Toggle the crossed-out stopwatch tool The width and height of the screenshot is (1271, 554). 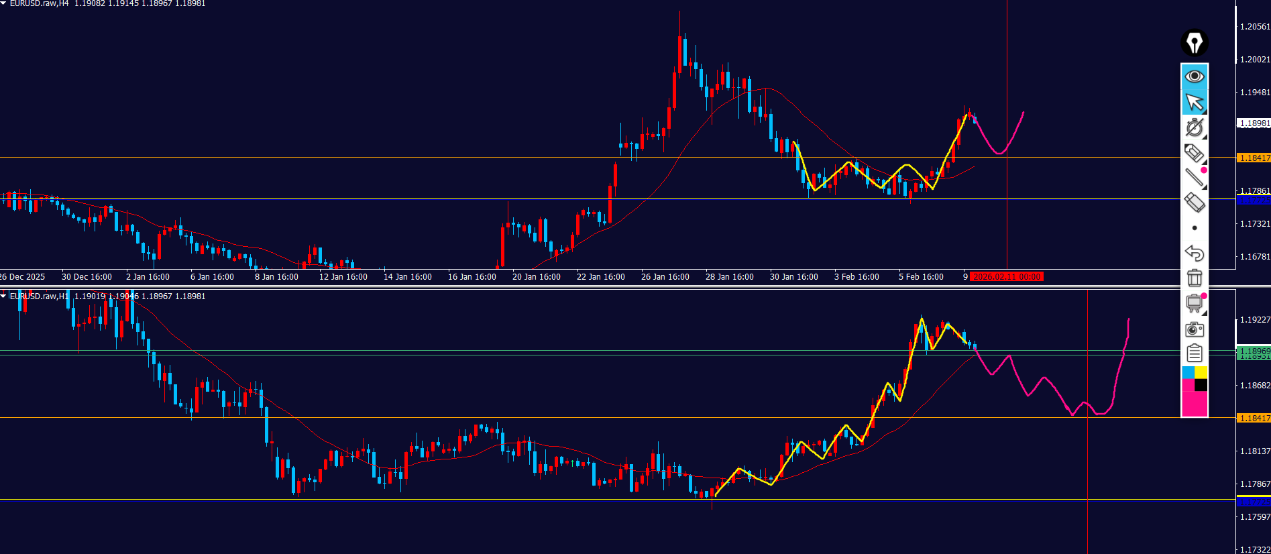(x=1194, y=127)
